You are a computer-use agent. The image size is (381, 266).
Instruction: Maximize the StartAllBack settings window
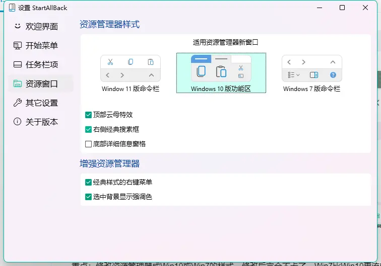coord(342,8)
